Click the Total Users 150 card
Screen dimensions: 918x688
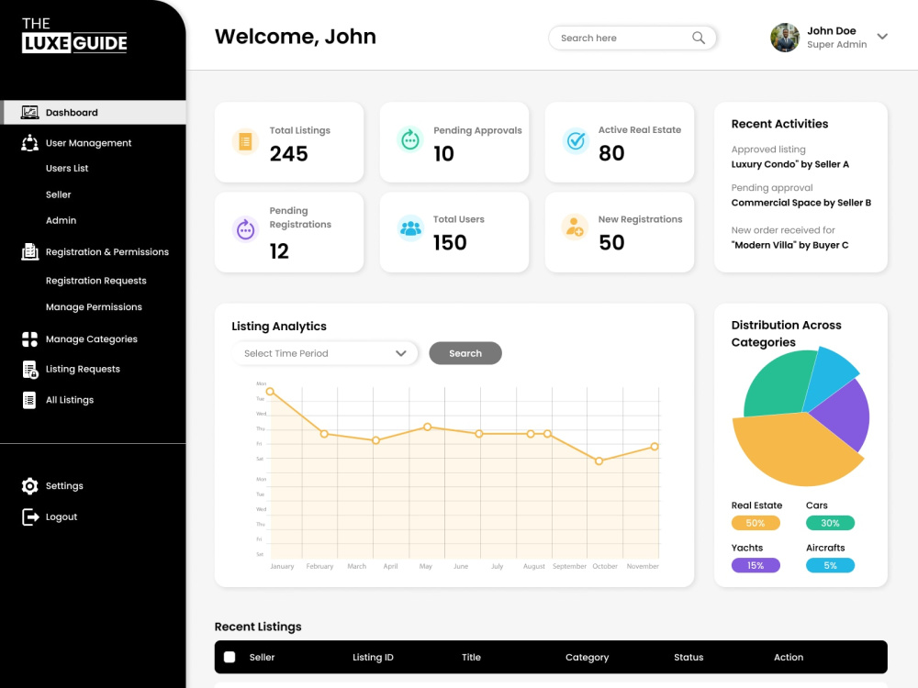click(x=454, y=232)
